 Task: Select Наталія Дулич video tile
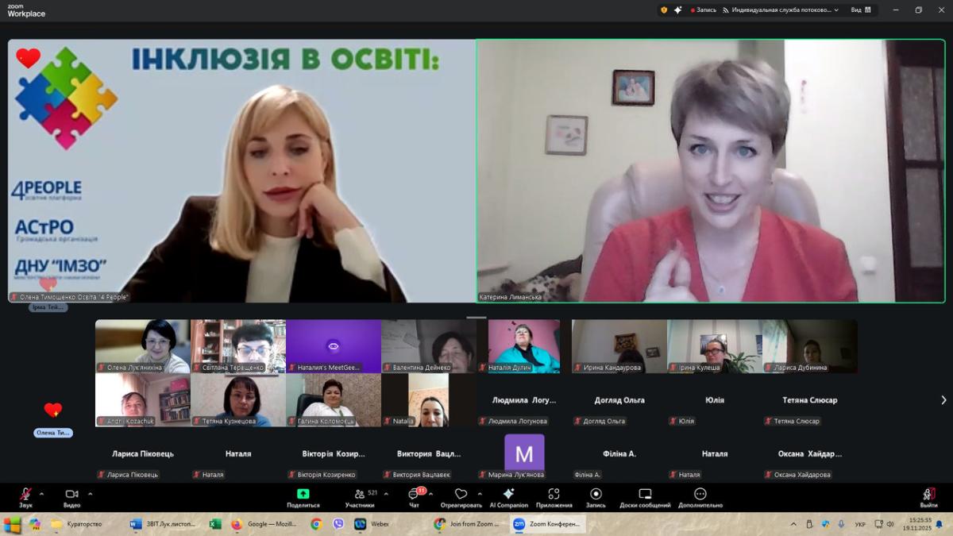[524, 346]
